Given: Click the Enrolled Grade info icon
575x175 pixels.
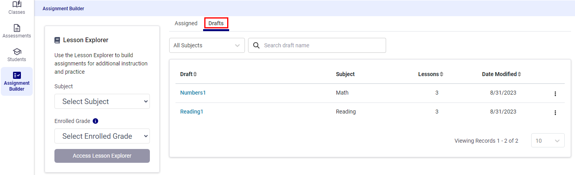Looking at the screenshot, I should [95, 121].
